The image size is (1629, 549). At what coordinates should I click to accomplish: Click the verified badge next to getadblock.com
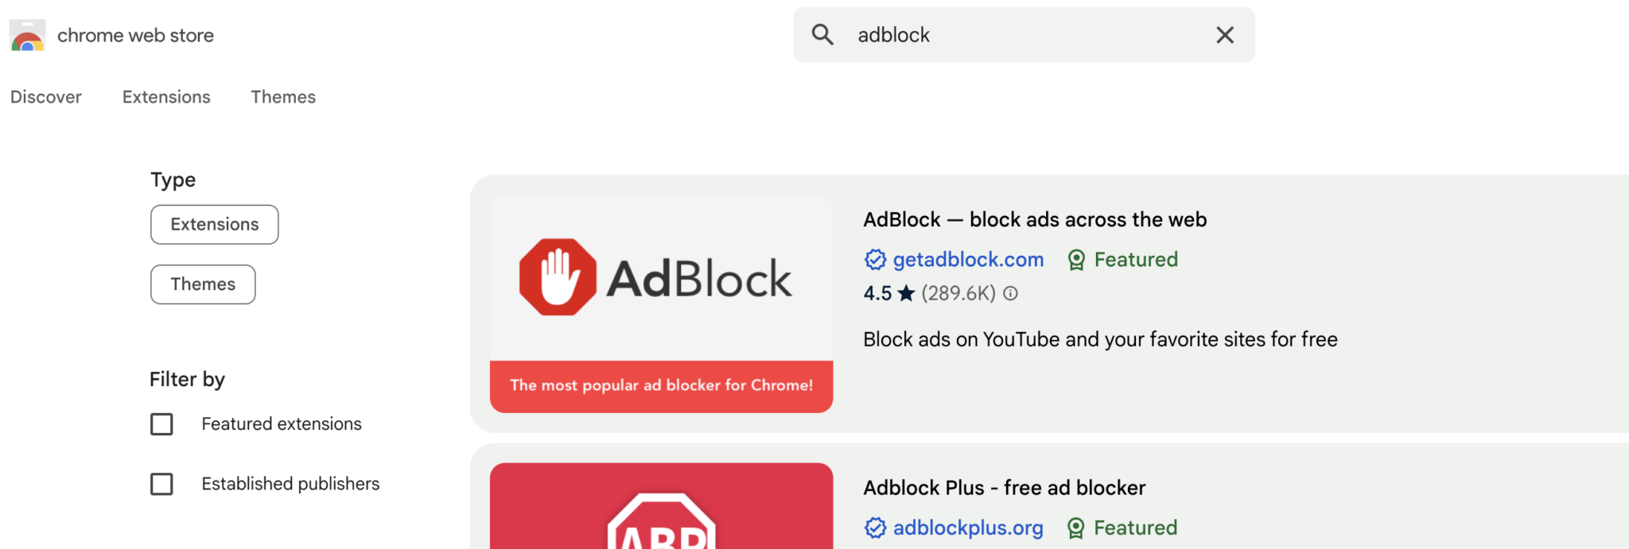874,259
